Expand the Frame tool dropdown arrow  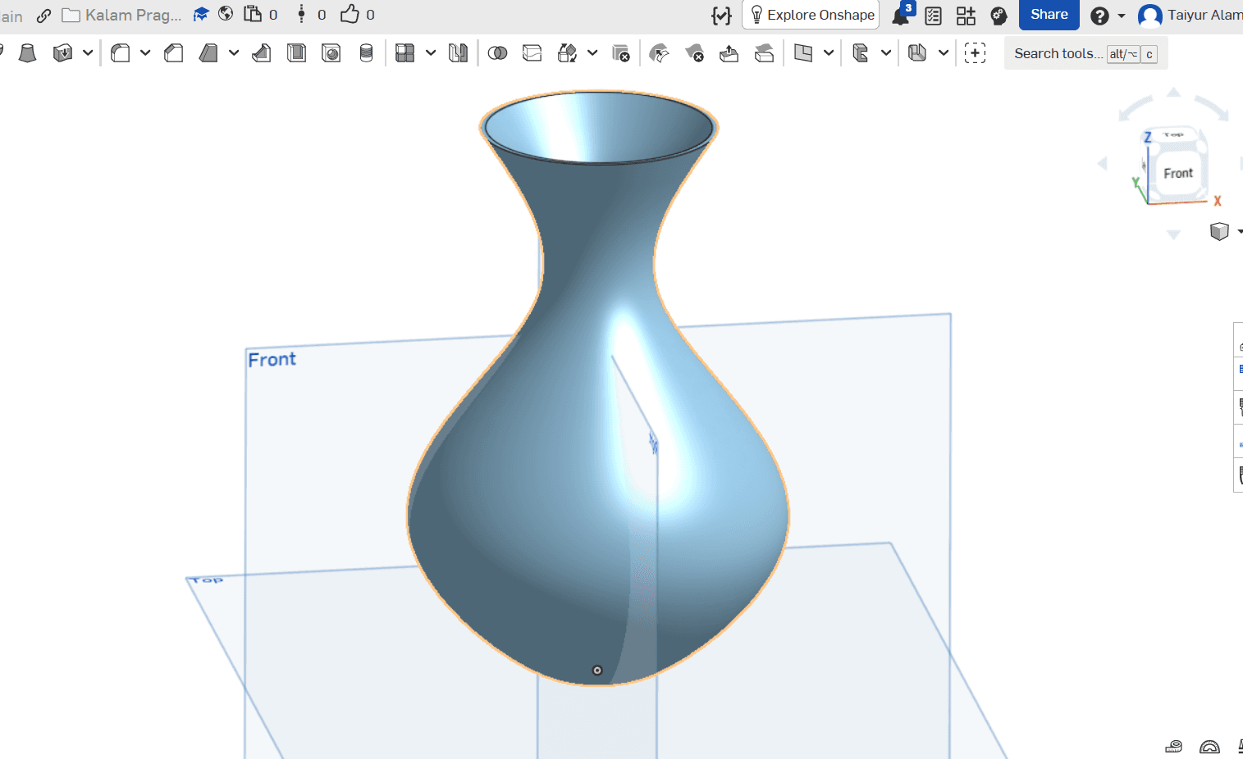coord(886,53)
